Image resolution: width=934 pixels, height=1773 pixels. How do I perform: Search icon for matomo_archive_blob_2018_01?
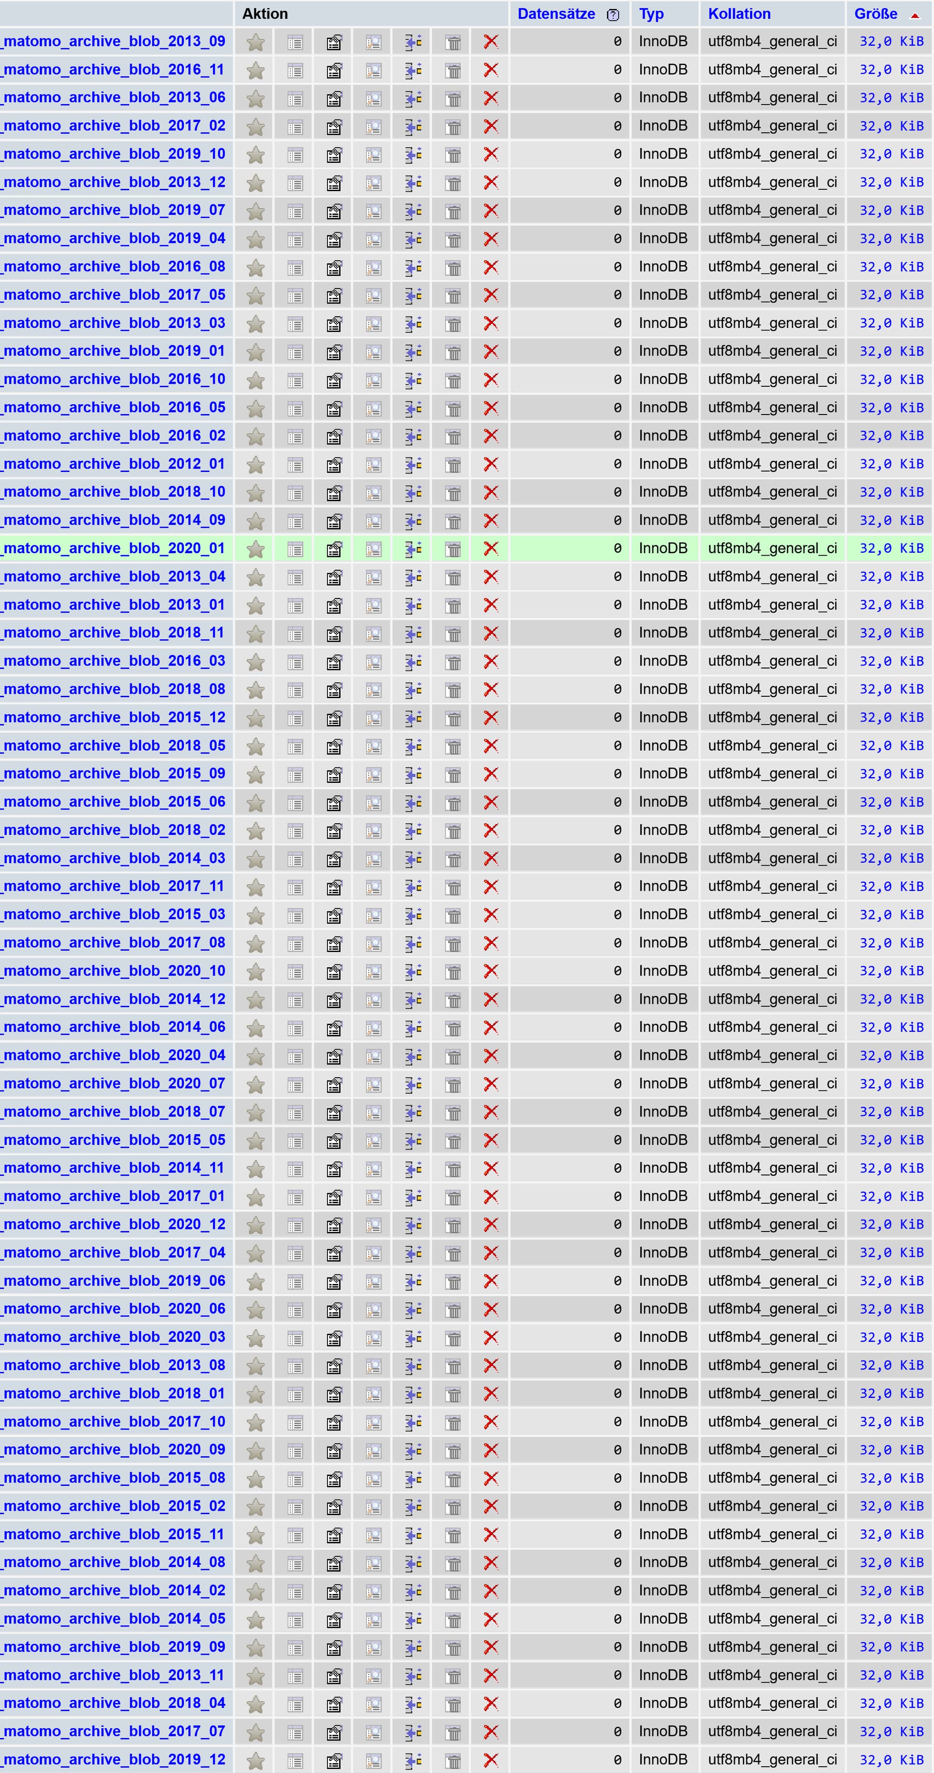373,1394
